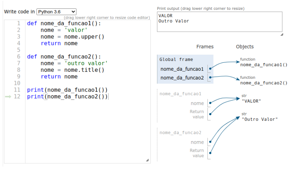The image size is (291, 171).
Task: Select the Global frame header
Action: point(176,59)
